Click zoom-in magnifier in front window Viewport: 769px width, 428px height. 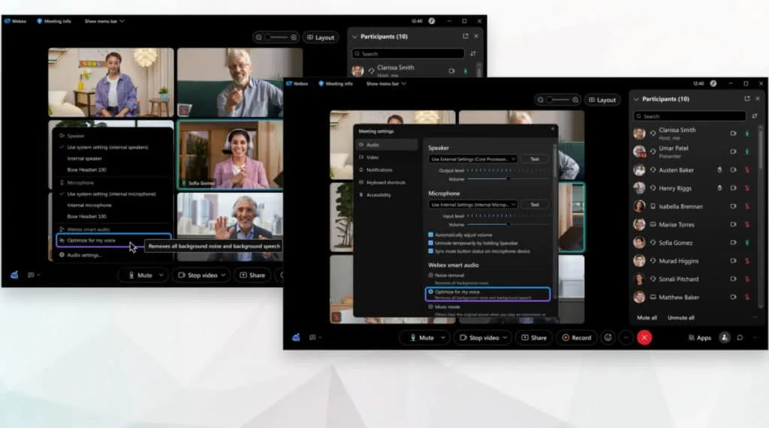[575, 100]
